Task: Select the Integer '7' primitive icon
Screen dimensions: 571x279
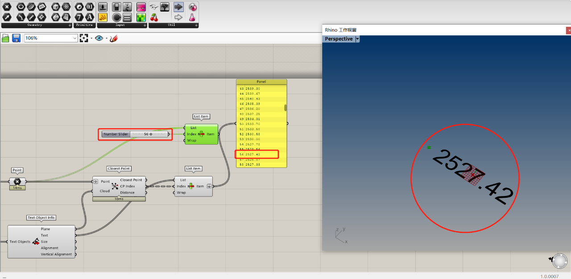Action: coord(79,17)
